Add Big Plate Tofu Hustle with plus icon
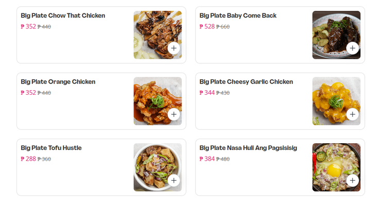The image size is (371, 203). pos(174,180)
